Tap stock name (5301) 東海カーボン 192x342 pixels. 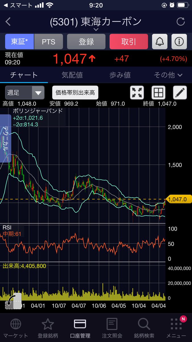point(96,22)
